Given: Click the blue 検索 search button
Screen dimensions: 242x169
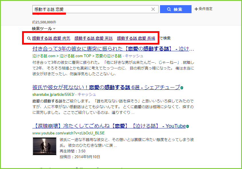Looking at the screenshot, I should click(175, 9).
